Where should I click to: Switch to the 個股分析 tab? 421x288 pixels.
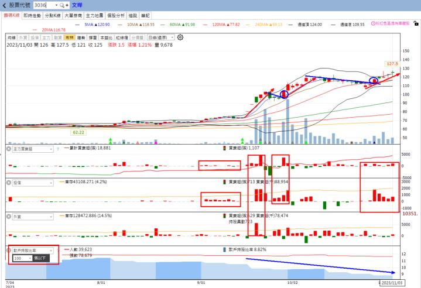coord(116,15)
